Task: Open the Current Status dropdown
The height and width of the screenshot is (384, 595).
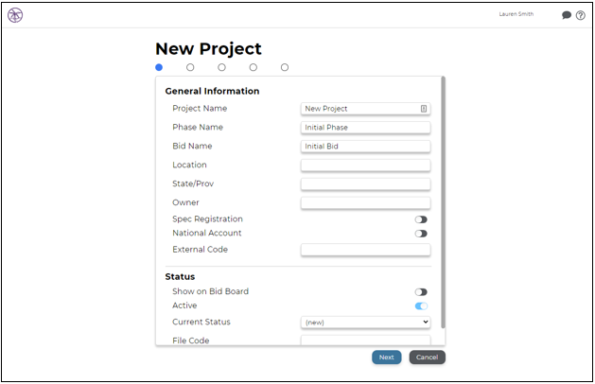Action: tap(366, 323)
